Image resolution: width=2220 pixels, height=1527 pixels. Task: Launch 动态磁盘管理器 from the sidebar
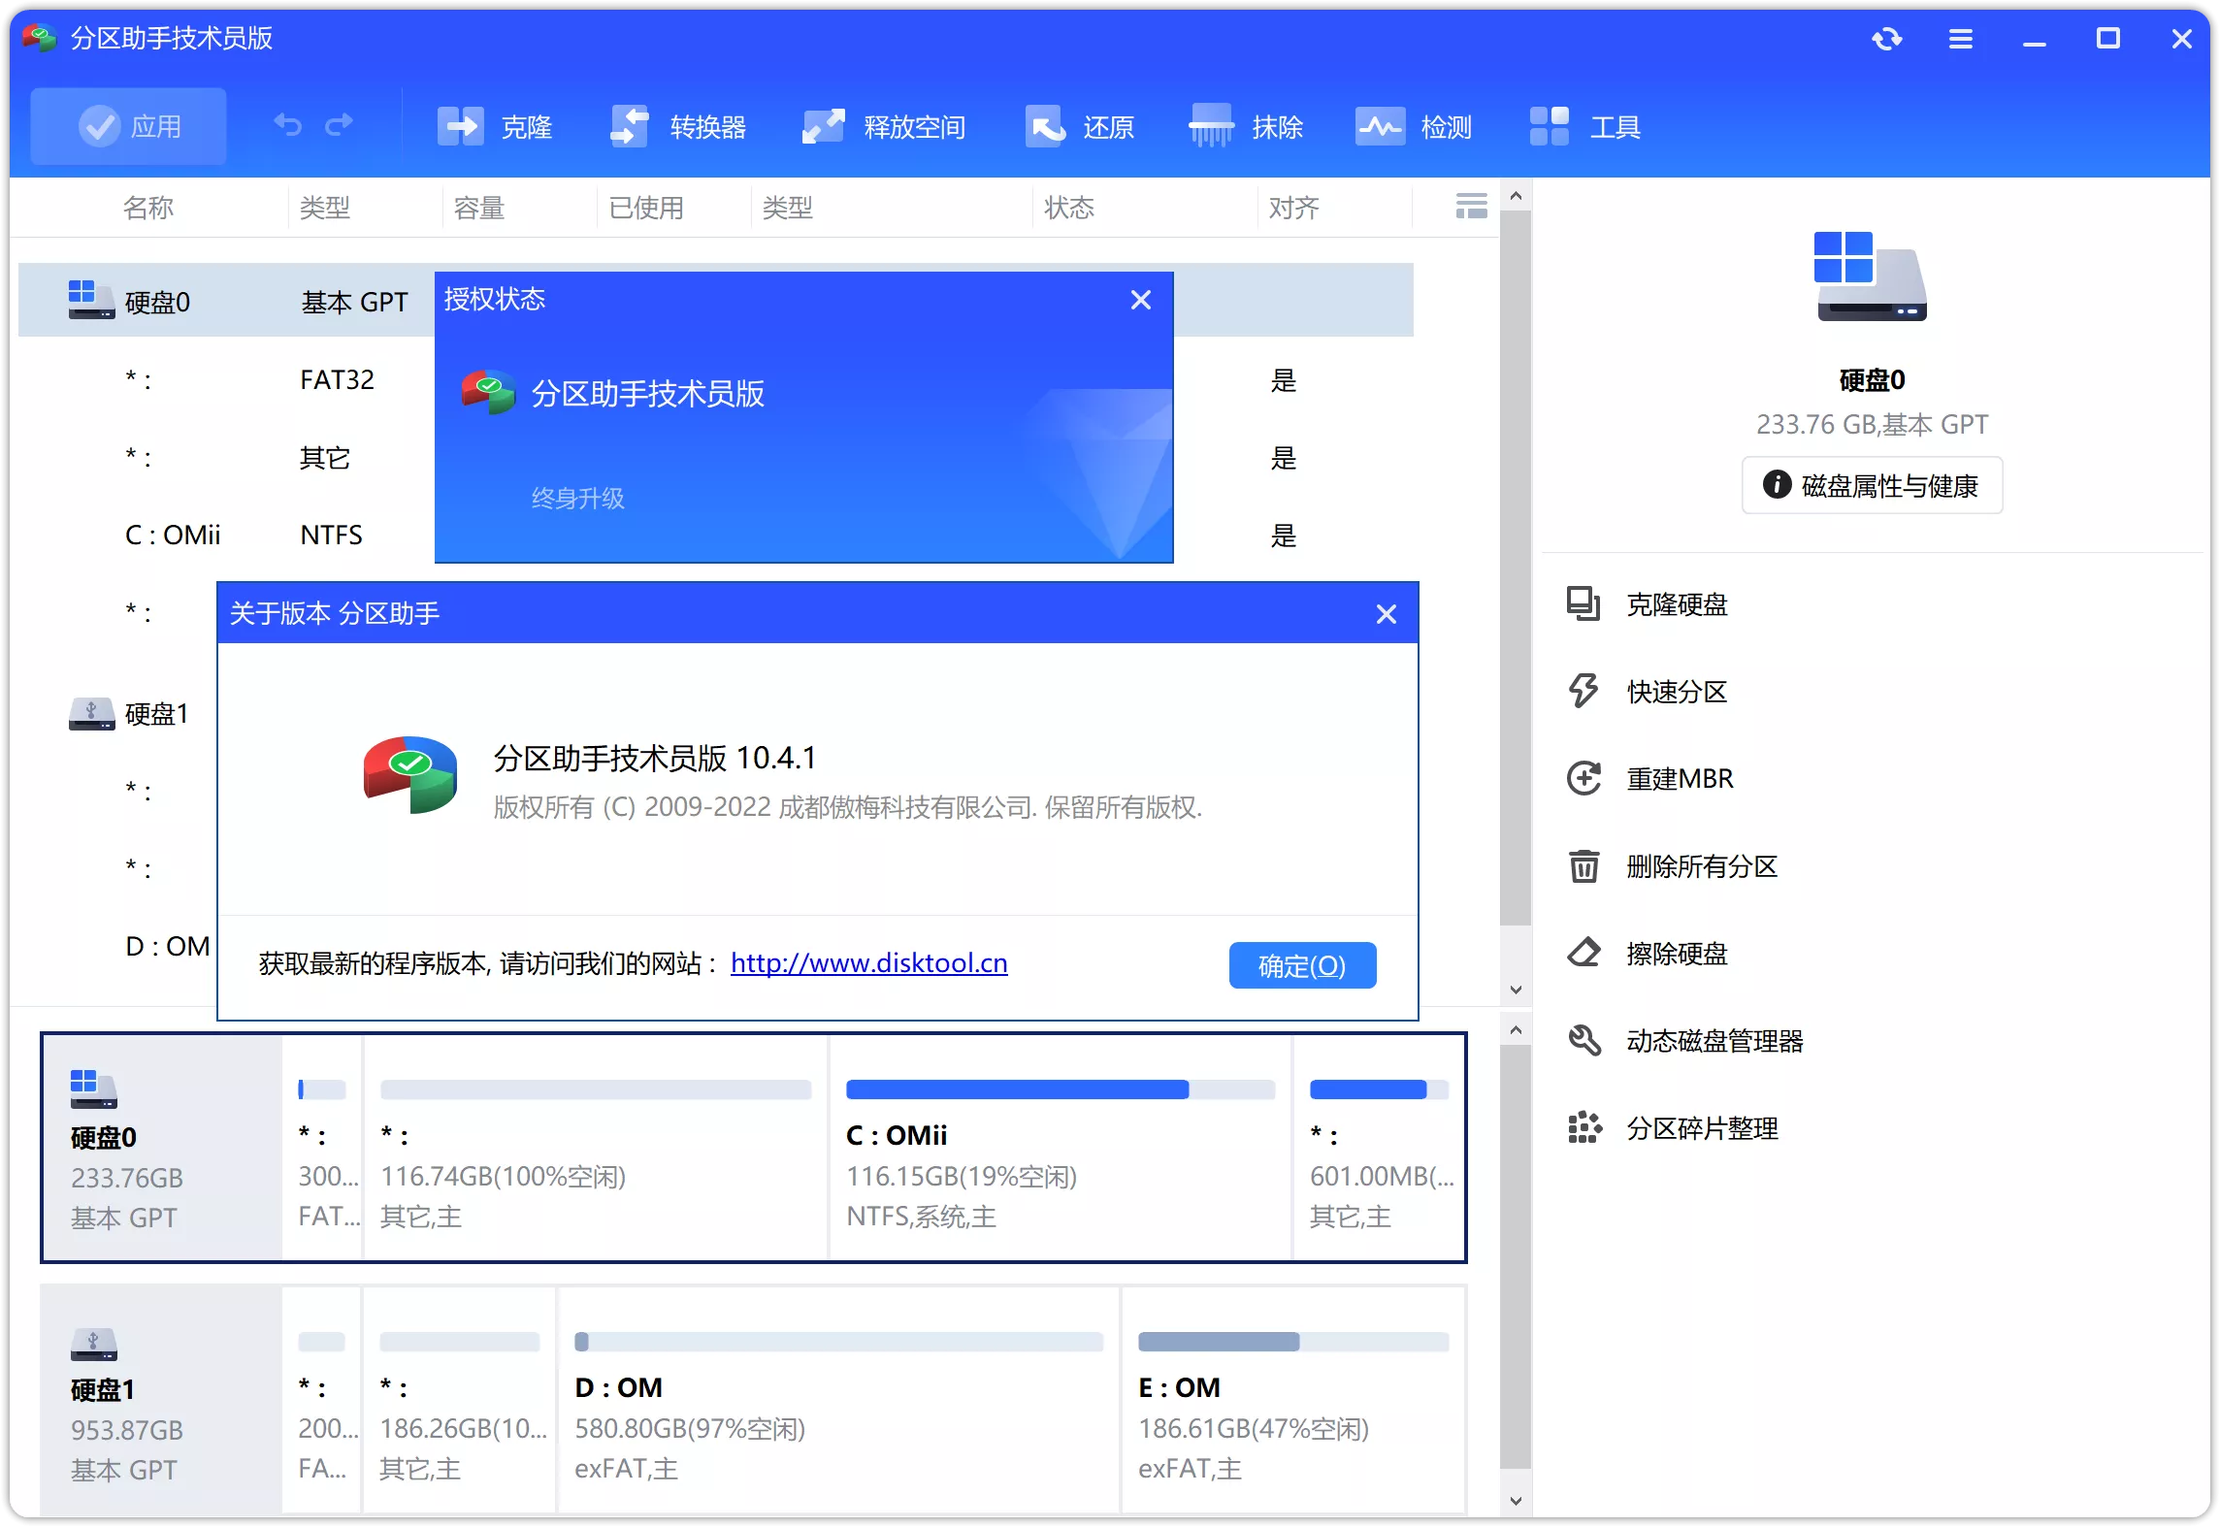(x=1714, y=1042)
